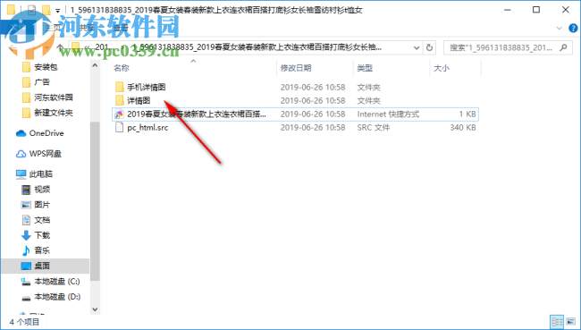The height and width of the screenshot is (330, 581).
Task: Sort by 修改日期 column header
Action: pyautogui.click(x=296, y=68)
